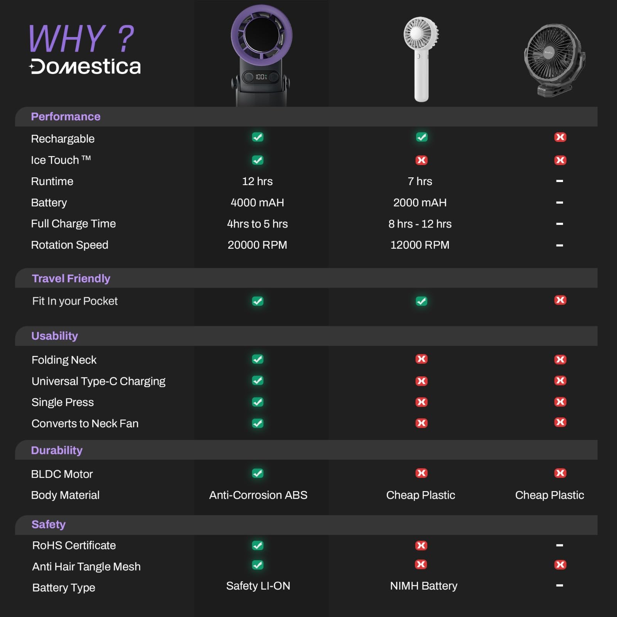Screen dimensions: 617x617
Task: Click the green check for Single Press
Action: click(x=258, y=402)
